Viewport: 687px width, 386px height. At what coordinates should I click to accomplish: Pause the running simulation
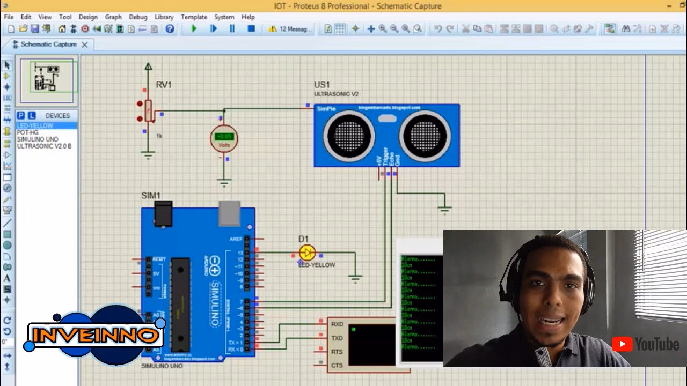[x=232, y=29]
